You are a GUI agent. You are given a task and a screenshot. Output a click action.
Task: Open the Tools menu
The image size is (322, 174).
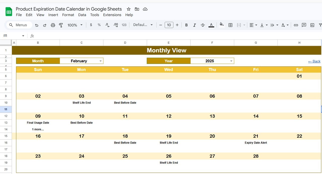coord(95,15)
